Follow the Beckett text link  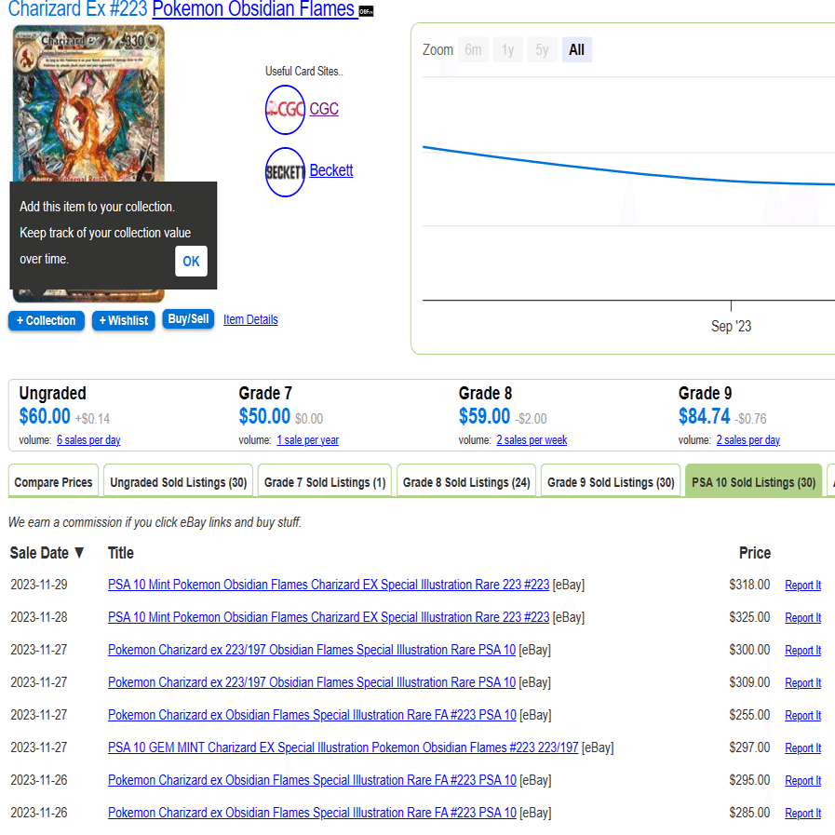click(x=331, y=170)
